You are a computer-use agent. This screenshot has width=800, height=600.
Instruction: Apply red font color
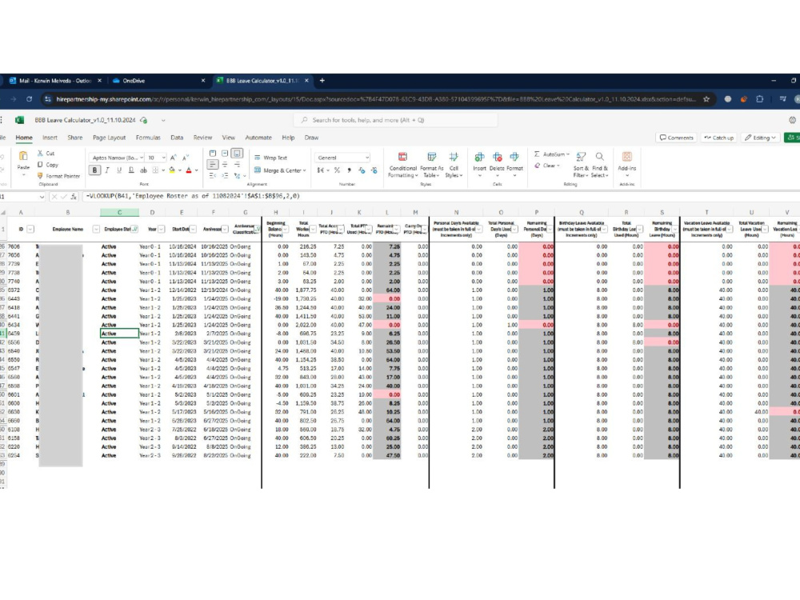click(189, 170)
